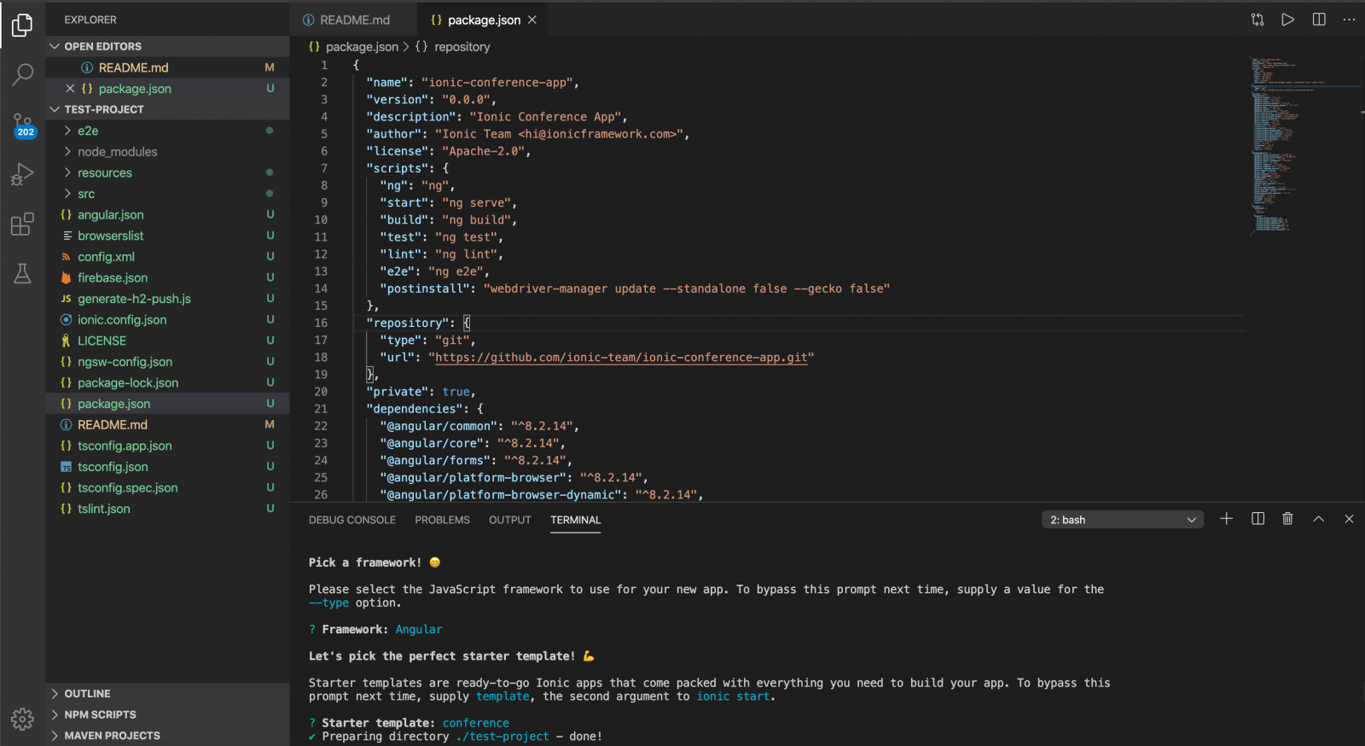Click the Run play icon in editor toolbar
Viewport: 1365px width, 746px height.
point(1288,20)
